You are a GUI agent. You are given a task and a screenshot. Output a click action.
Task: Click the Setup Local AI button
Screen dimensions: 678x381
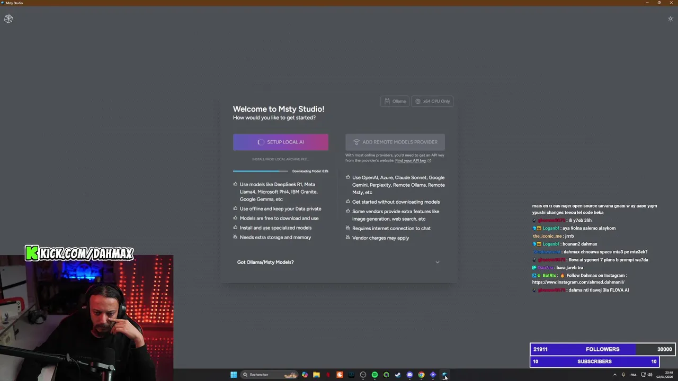point(281,142)
